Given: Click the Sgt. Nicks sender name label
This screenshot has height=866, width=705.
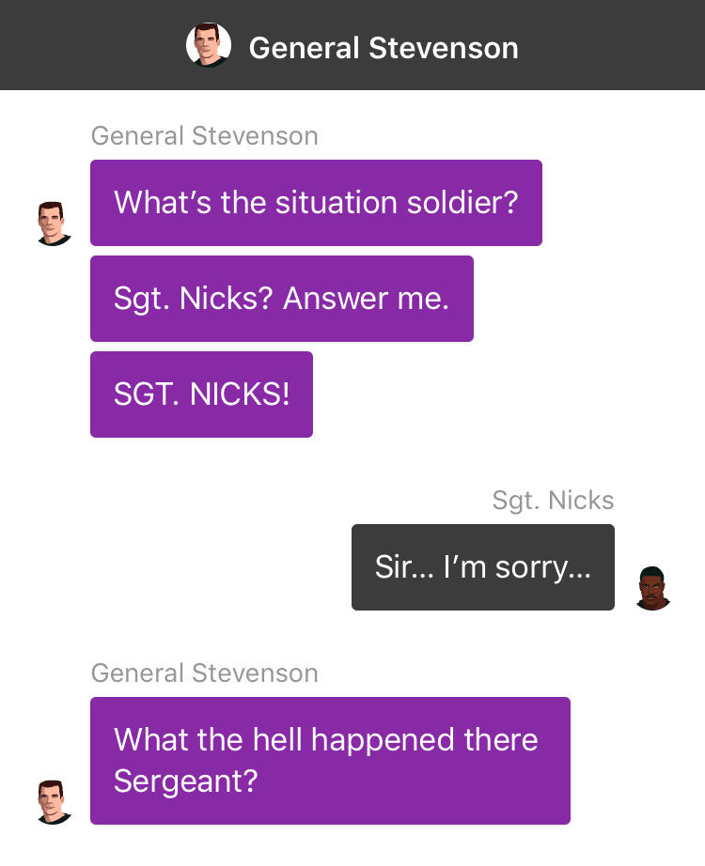Looking at the screenshot, I should tap(553, 501).
